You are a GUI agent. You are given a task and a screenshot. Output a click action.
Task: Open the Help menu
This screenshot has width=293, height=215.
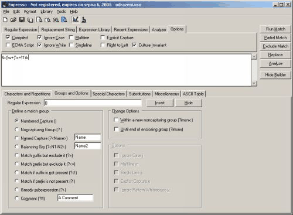[x=74, y=12]
